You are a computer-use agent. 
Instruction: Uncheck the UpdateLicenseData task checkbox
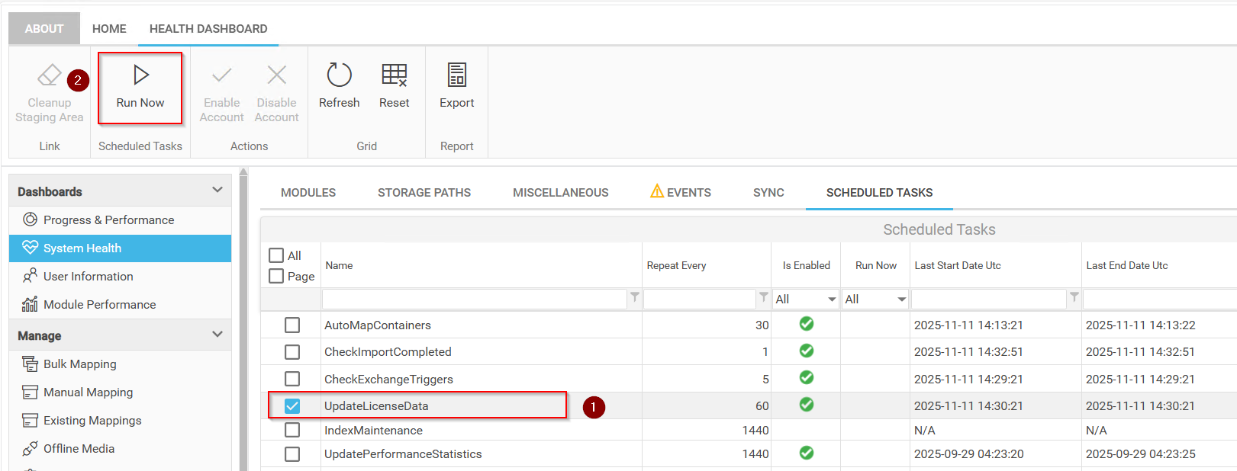(x=292, y=406)
